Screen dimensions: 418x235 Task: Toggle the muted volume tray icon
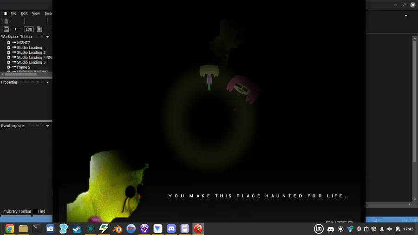click(390, 229)
